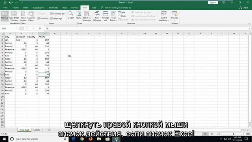The height and width of the screenshot is (142, 252).
Task: Open the Name Box dropdown
Action: pos(17,28)
